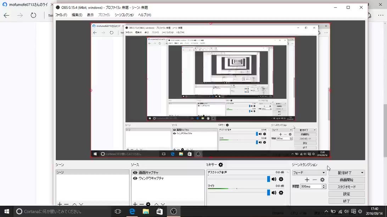This screenshot has width=387, height=217.
Task: Expand the arrow on the 配信終了 button
Action: pos(362,173)
